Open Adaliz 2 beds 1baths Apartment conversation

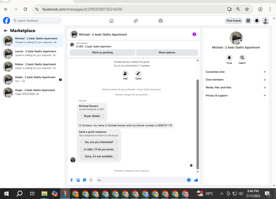(33, 79)
